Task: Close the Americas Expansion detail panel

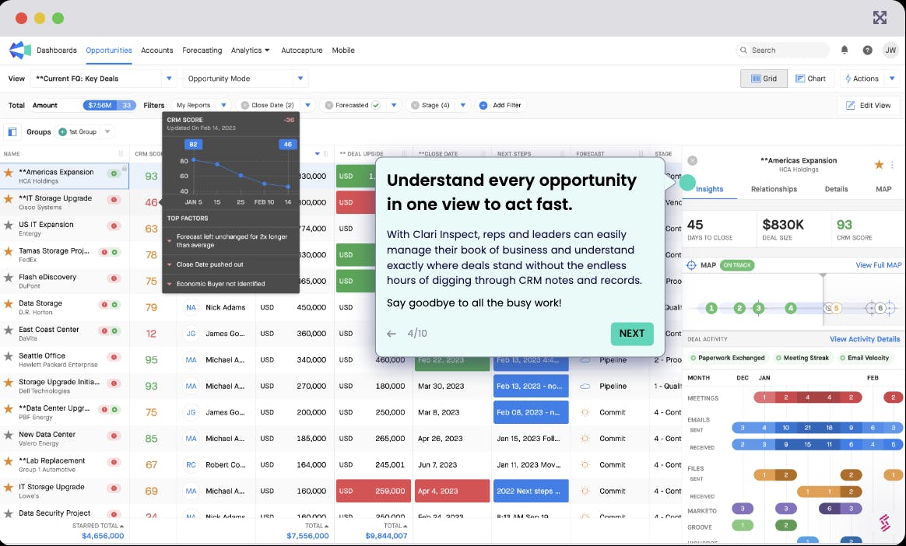Action: pos(693,161)
